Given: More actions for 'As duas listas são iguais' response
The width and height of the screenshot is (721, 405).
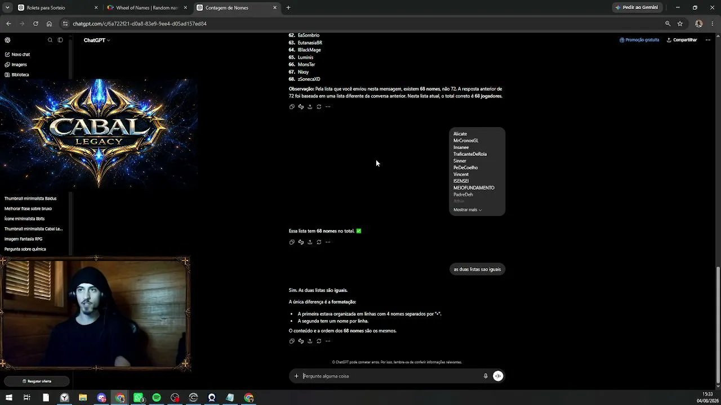Looking at the screenshot, I should 328,341.
